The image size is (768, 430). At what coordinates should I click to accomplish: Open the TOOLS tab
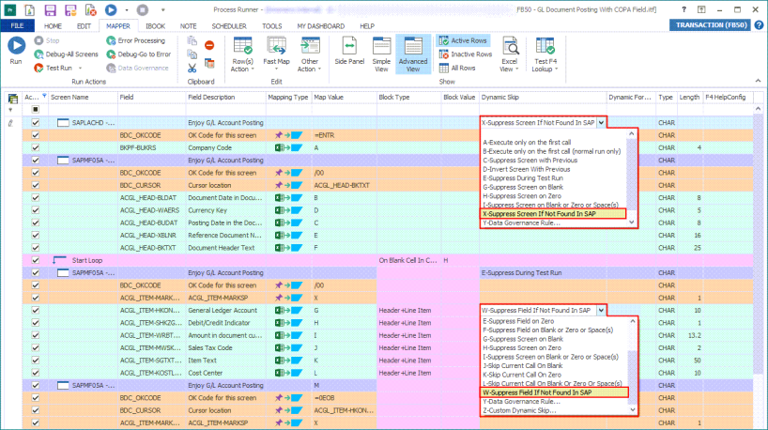272,26
